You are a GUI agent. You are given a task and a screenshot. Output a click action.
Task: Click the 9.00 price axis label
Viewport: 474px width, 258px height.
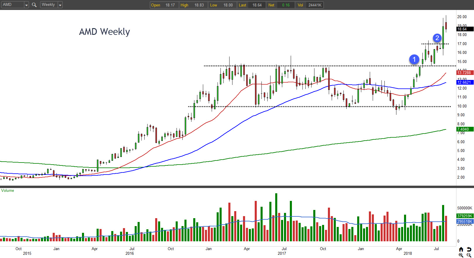(x=461, y=115)
